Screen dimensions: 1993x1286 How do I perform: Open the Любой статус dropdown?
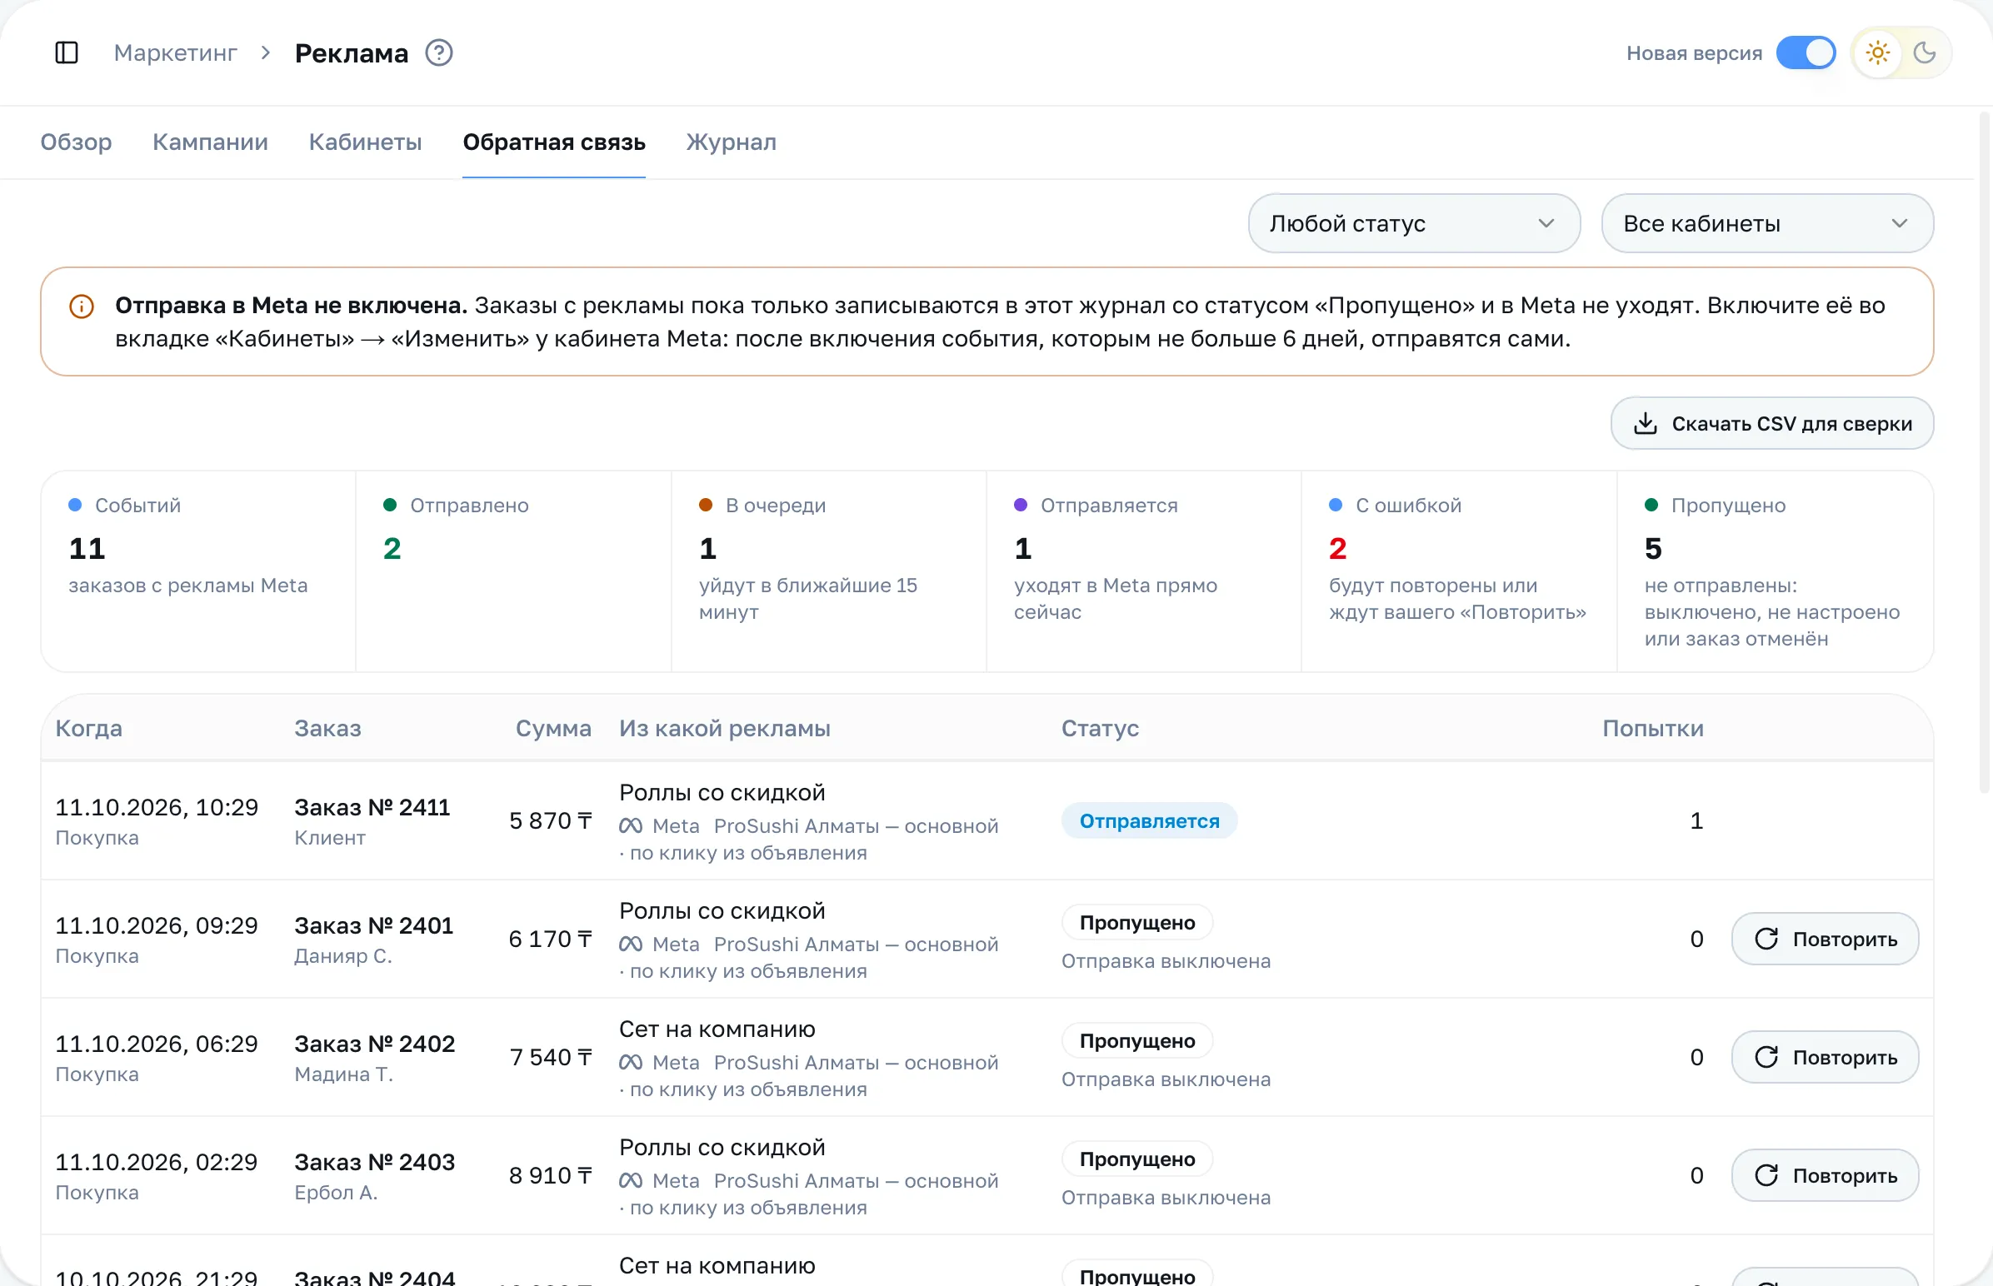point(1413,223)
